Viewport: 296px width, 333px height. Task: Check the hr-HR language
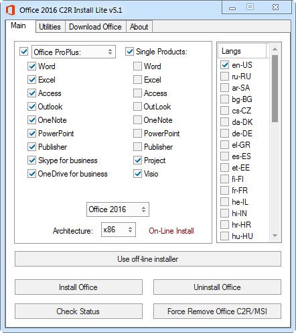[x=224, y=225]
